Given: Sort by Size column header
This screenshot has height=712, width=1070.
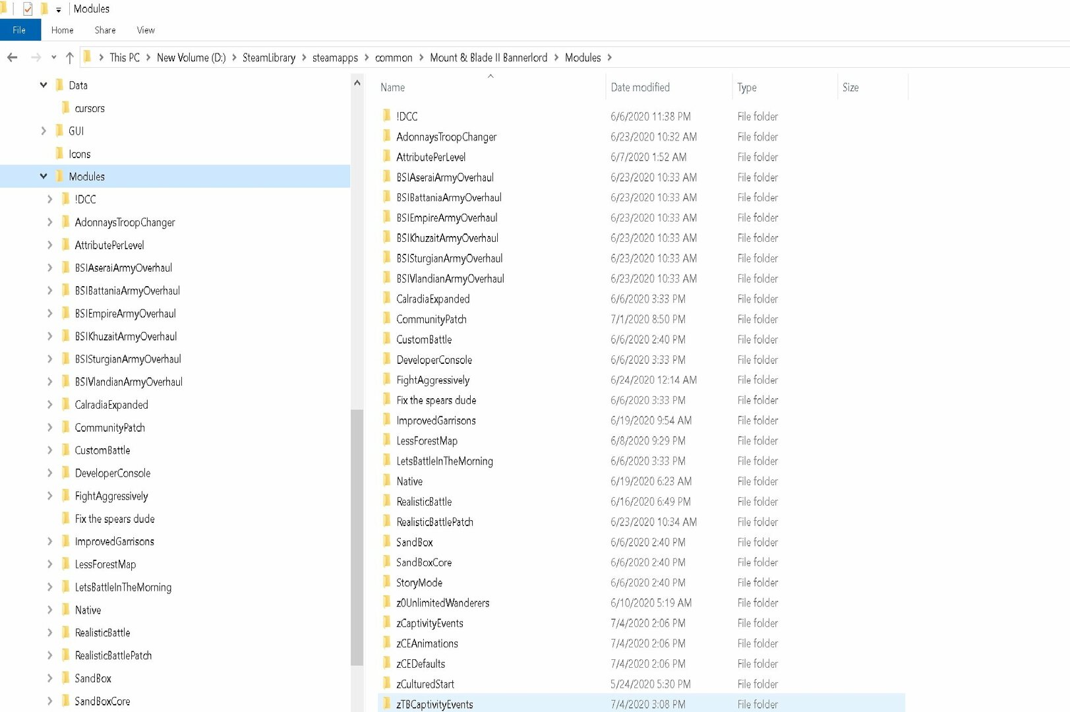Looking at the screenshot, I should point(850,87).
